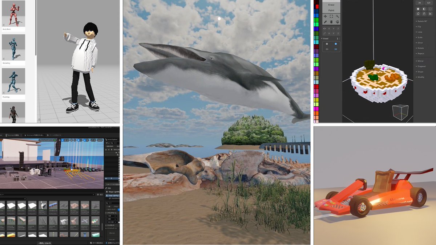Select the Eyedropper color picker tool
Screen dimensions: 436x245
[x=325, y=21]
